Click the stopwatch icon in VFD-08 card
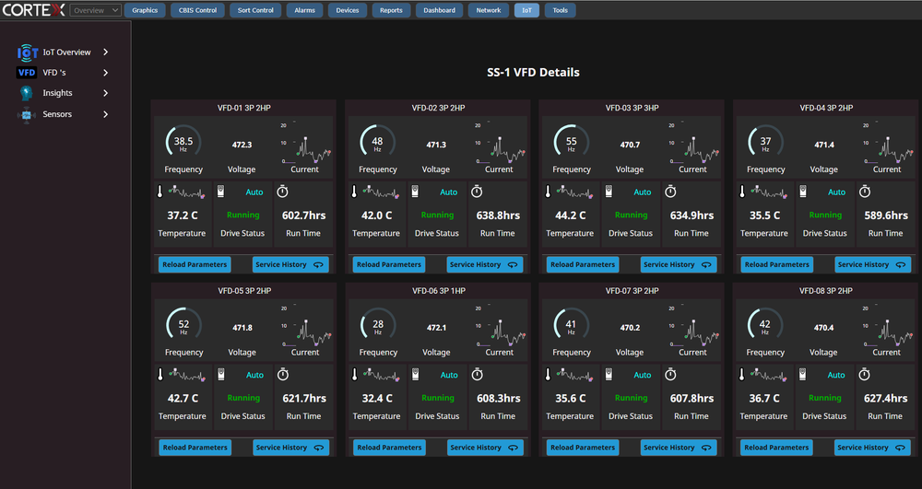This screenshot has width=922, height=489. pos(865,374)
